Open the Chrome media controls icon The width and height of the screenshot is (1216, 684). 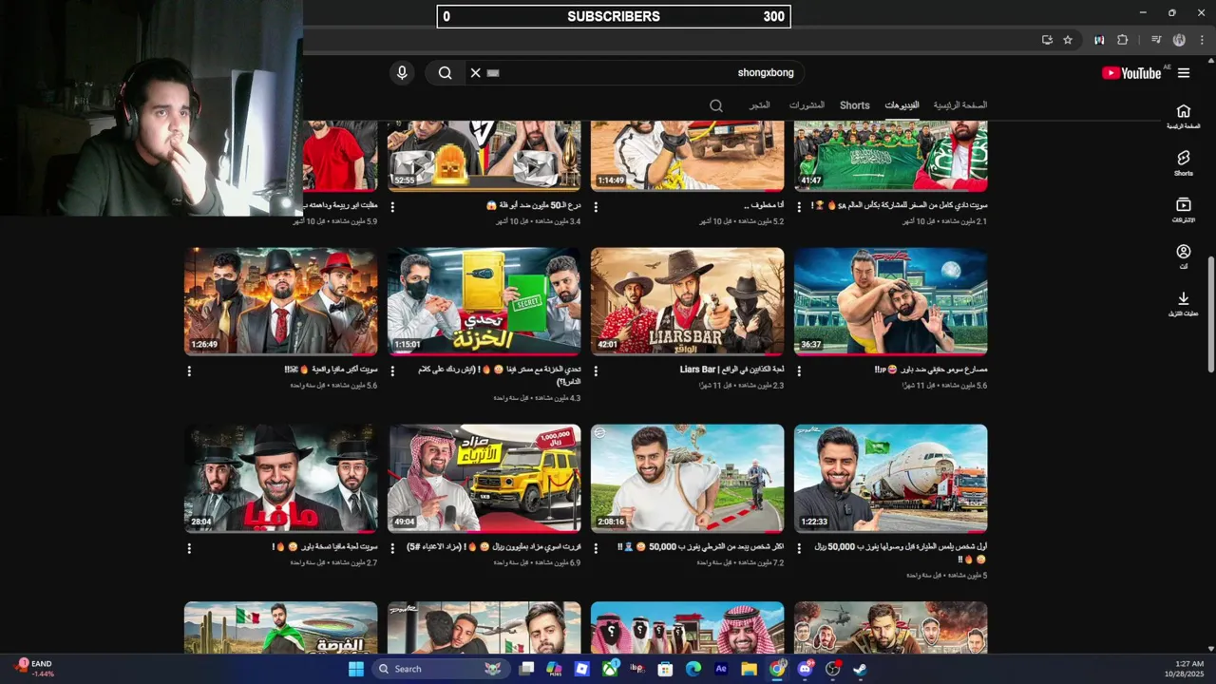(1156, 40)
